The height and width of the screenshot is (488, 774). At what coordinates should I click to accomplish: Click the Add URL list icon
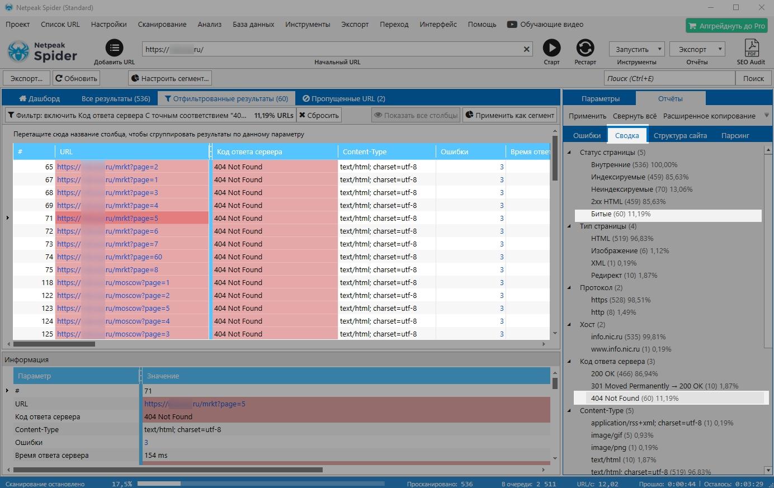click(x=114, y=48)
